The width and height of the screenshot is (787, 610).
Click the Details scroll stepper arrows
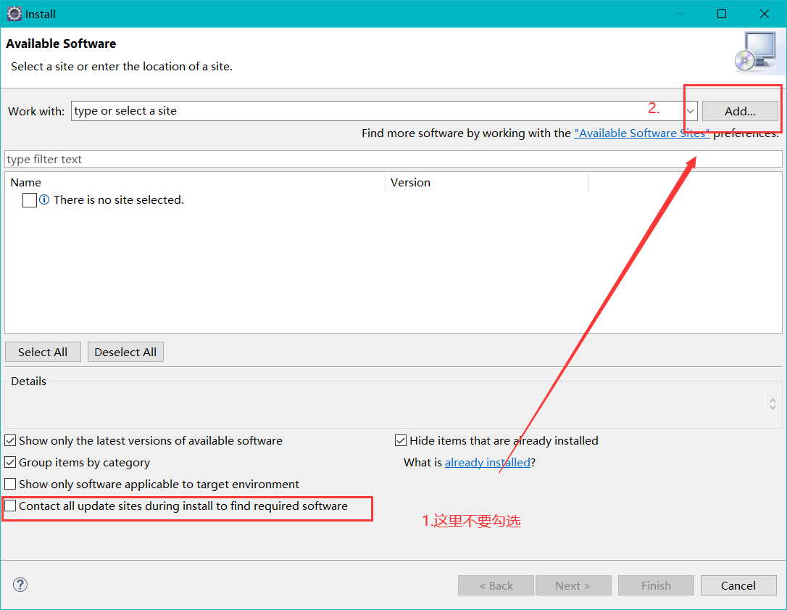pyautogui.click(x=773, y=403)
